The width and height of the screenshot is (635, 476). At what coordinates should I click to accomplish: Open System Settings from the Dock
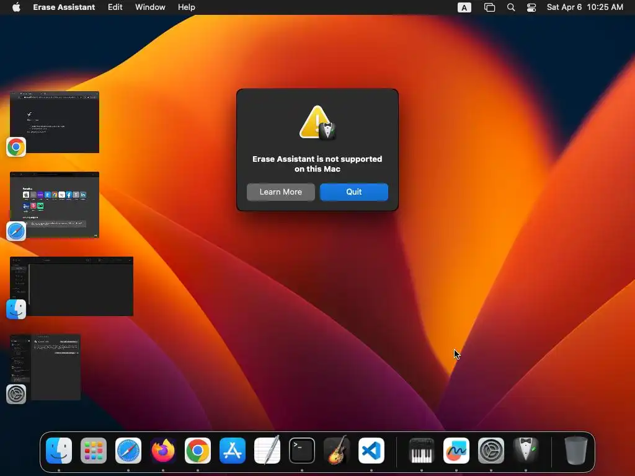point(491,451)
